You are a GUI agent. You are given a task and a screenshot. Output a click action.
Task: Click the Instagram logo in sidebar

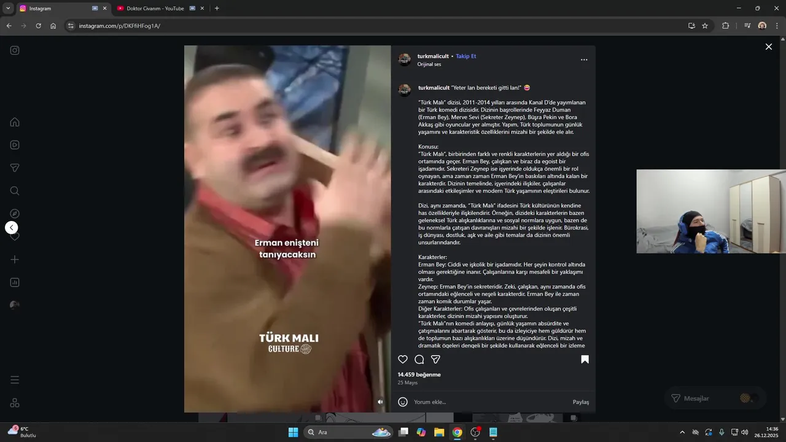pos(15,50)
